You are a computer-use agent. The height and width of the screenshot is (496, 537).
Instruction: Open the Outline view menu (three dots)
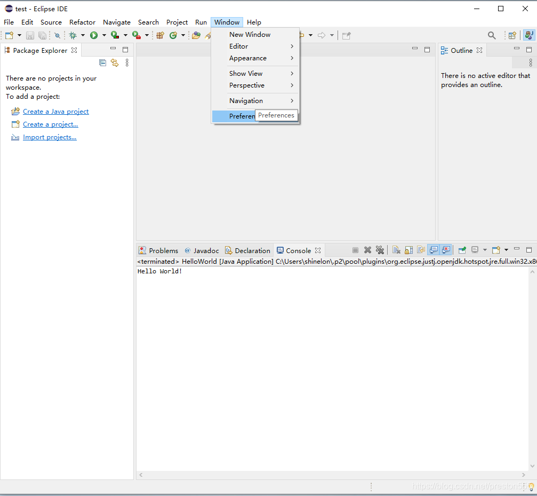(531, 62)
